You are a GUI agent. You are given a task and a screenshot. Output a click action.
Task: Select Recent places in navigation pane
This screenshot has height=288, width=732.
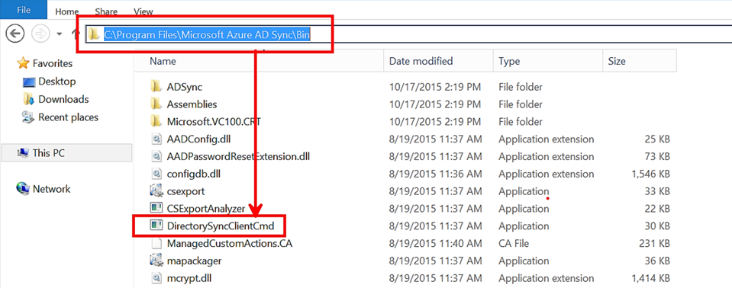[68, 117]
